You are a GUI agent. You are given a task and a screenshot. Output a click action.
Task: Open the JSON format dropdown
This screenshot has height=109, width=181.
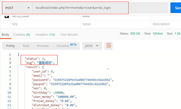point(92,46)
